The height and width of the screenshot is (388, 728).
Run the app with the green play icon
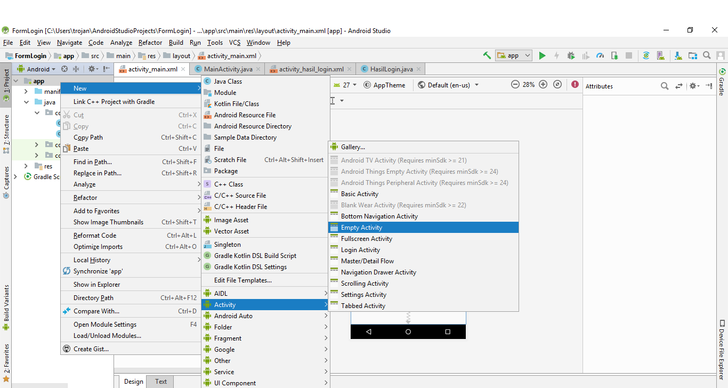click(542, 55)
